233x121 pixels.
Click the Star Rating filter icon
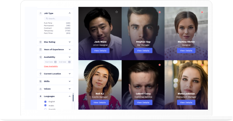[x=41, y=42]
